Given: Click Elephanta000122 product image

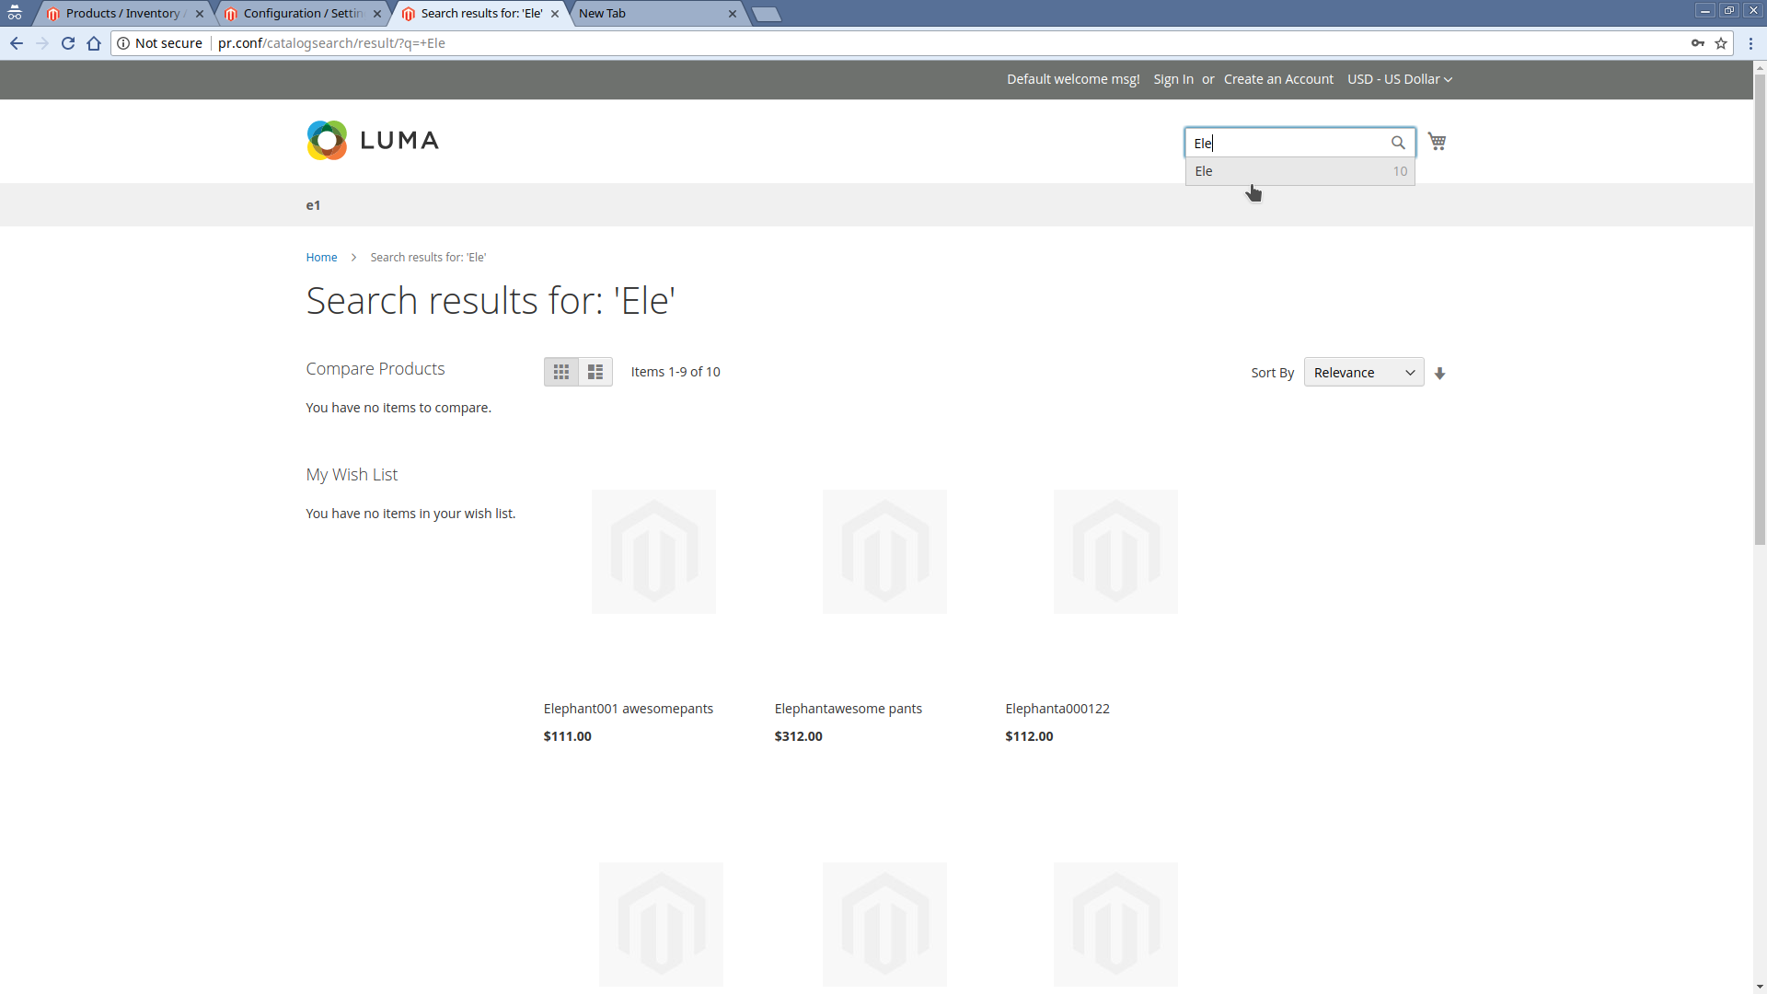Looking at the screenshot, I should coord(1115,551).
